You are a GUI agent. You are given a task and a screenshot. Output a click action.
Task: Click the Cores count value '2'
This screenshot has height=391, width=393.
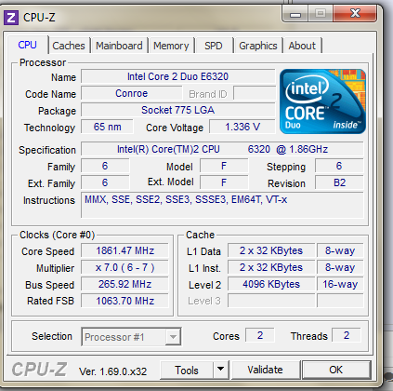click(x=260, y=335)
